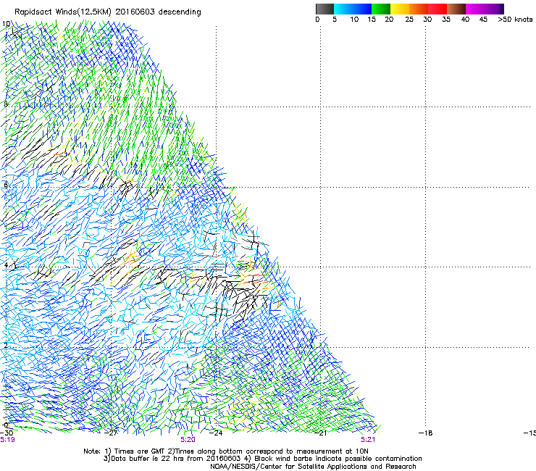Click the yellow 20-25 knots legend swatch

coord(400,9)
